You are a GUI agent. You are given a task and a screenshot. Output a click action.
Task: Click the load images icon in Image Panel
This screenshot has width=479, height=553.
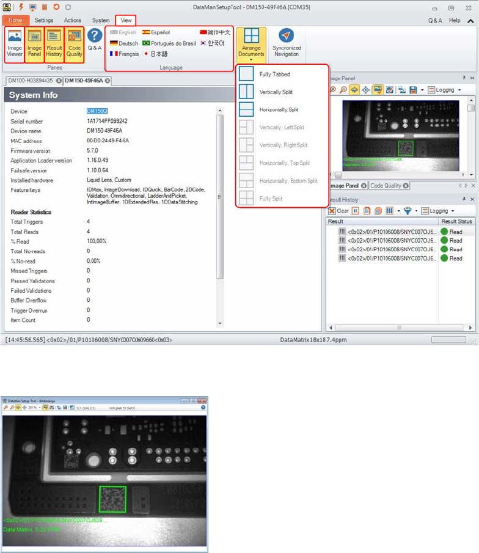point(402,90)
